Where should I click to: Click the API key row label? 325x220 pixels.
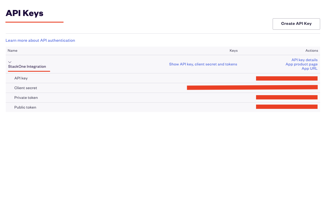21,78
